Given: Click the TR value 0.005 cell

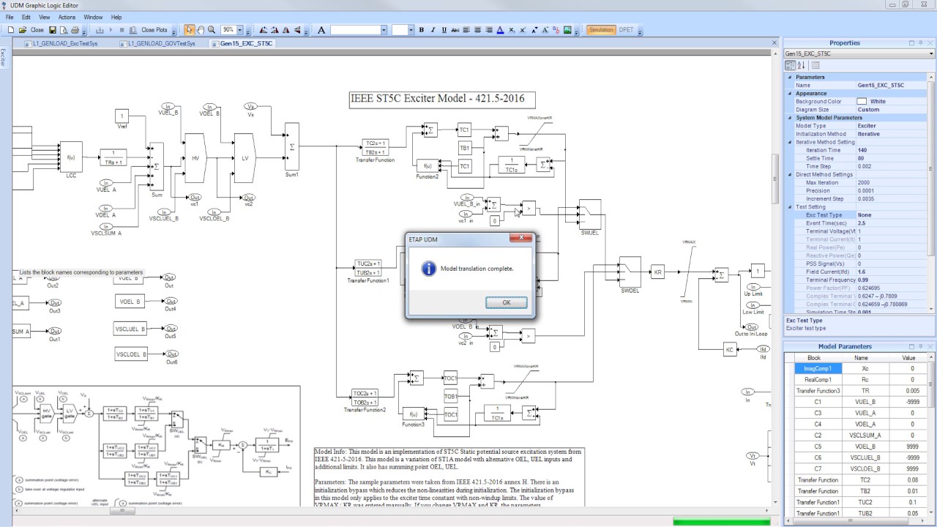Looking at the screenshot, I should click(x=908, y=391).
